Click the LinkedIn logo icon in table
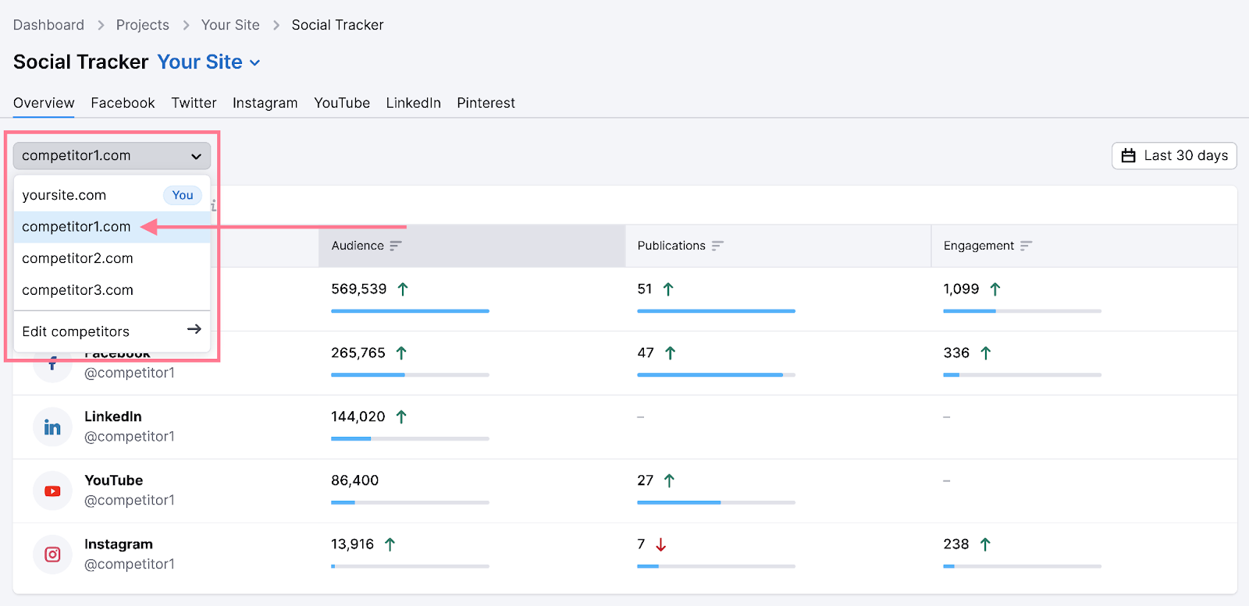This screenshot has width=1249, height=606. tap(52, 427)
